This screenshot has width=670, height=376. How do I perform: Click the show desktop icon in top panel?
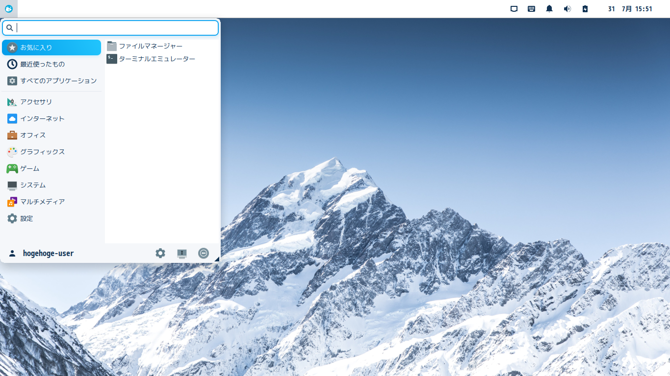click(x=514, y=9)
